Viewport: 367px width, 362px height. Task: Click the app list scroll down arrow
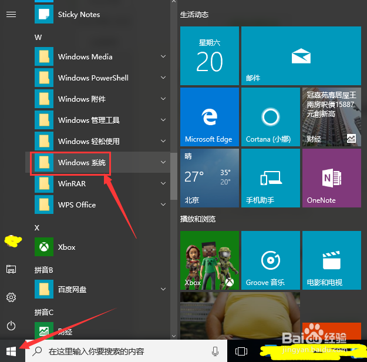[174, 336]
